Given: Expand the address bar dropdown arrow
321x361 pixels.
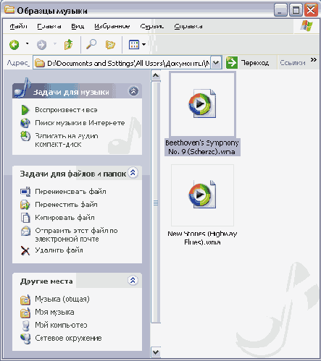Looking at the screenshot, I should [x=216, y=63].
